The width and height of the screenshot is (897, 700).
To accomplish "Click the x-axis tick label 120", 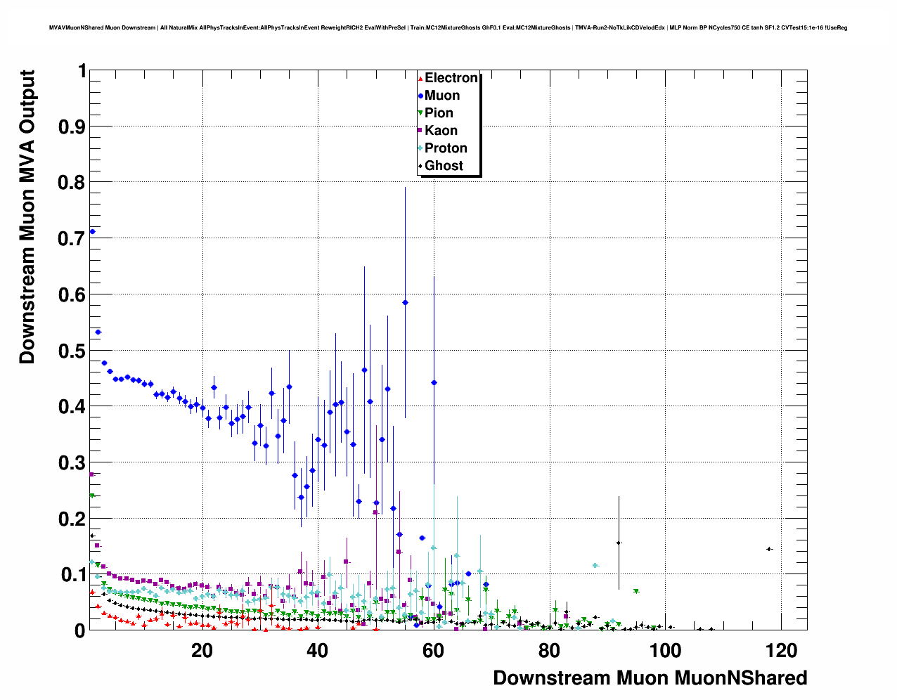I will [x=781, y=652].
